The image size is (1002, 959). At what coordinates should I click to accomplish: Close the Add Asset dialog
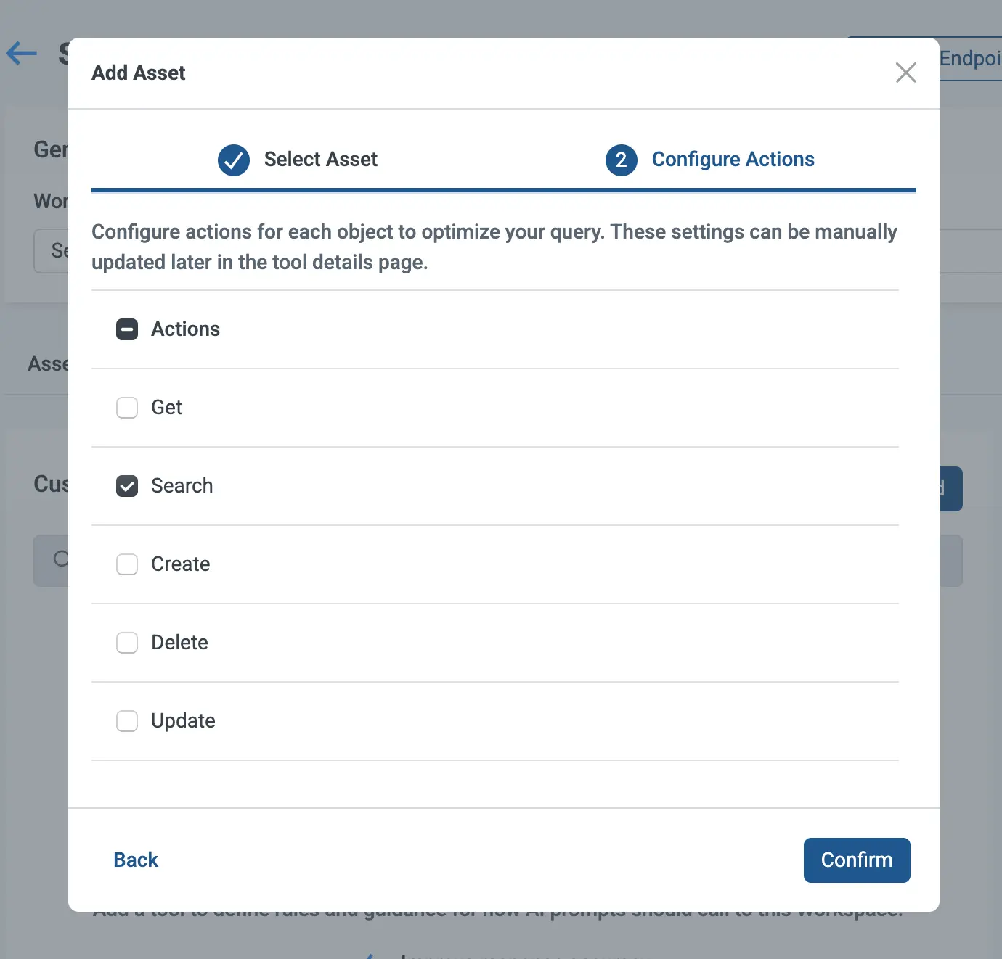click(x=905, y=73)
